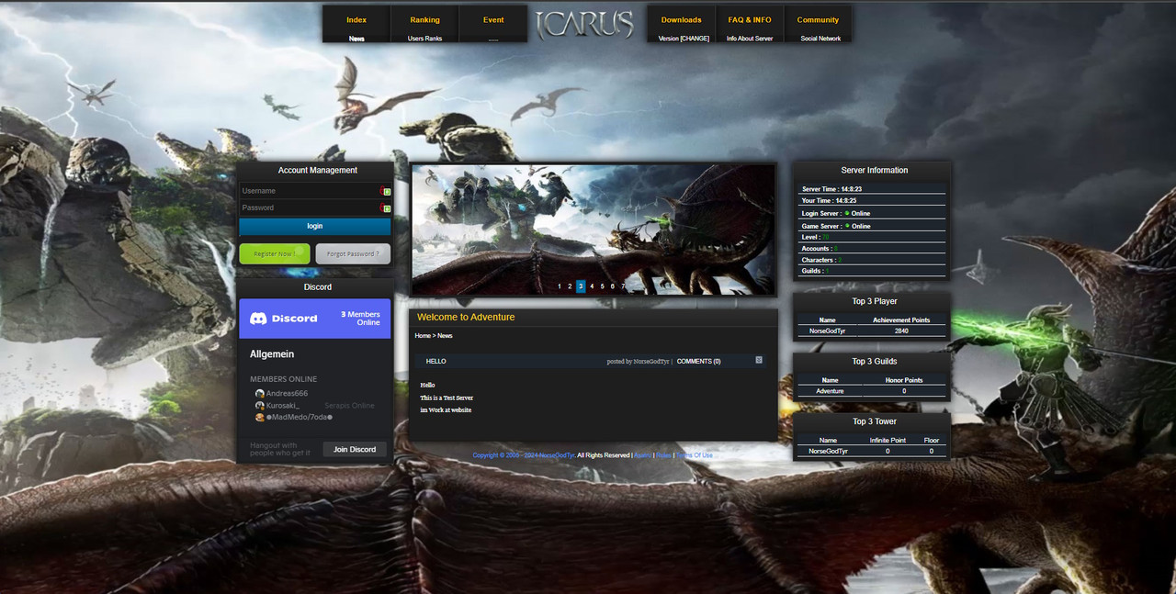Click Honor Points column header
The width and height of the screenshot is (1176, 594).
pyautogui.click(x=904, y=380)
